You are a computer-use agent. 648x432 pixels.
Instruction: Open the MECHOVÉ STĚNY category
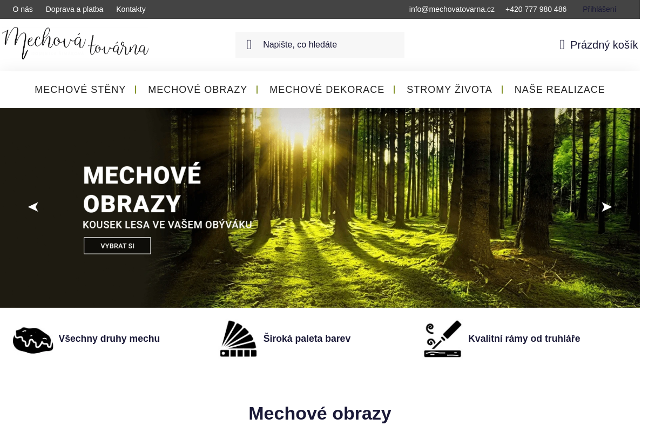80,90
